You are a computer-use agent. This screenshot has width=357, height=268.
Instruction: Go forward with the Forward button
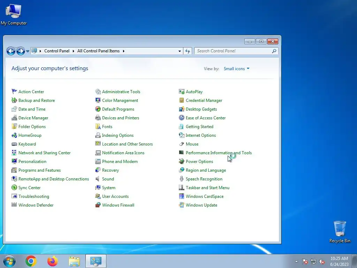[x=21, y=51]
